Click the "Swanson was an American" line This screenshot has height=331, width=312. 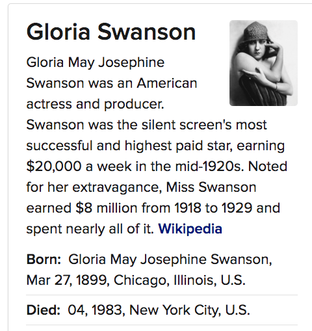[112, 83]
